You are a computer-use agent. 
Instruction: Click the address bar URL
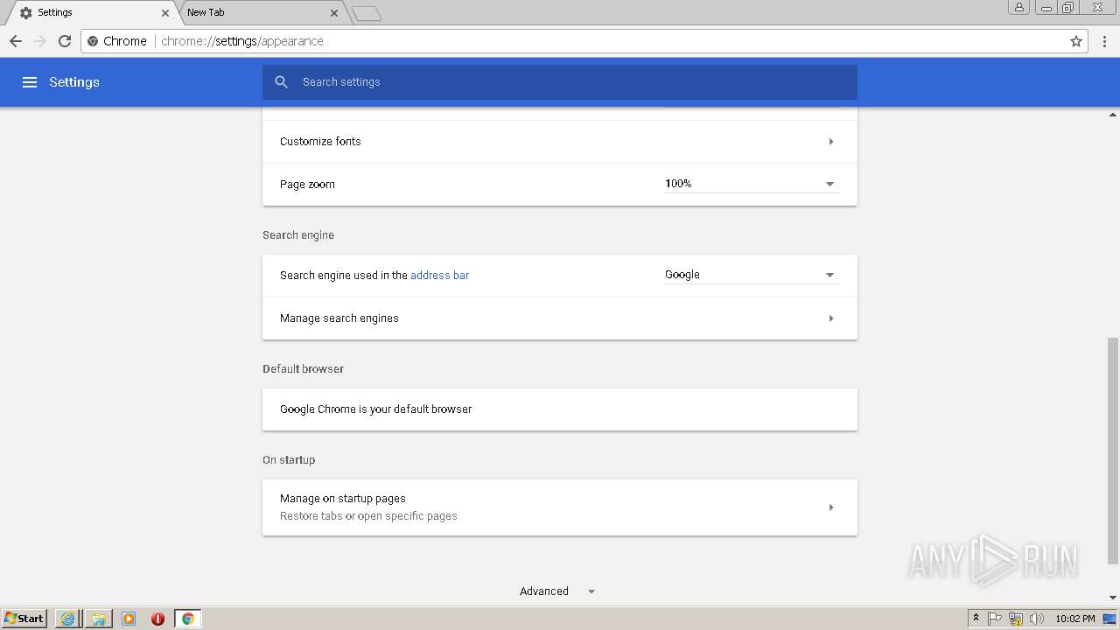coord(242,41)
